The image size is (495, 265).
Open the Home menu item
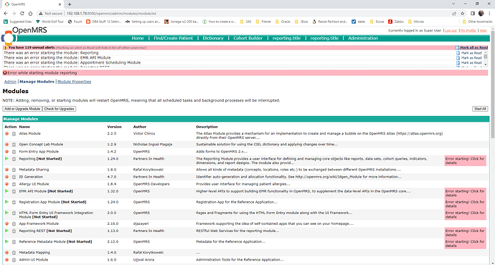[138, 38]
